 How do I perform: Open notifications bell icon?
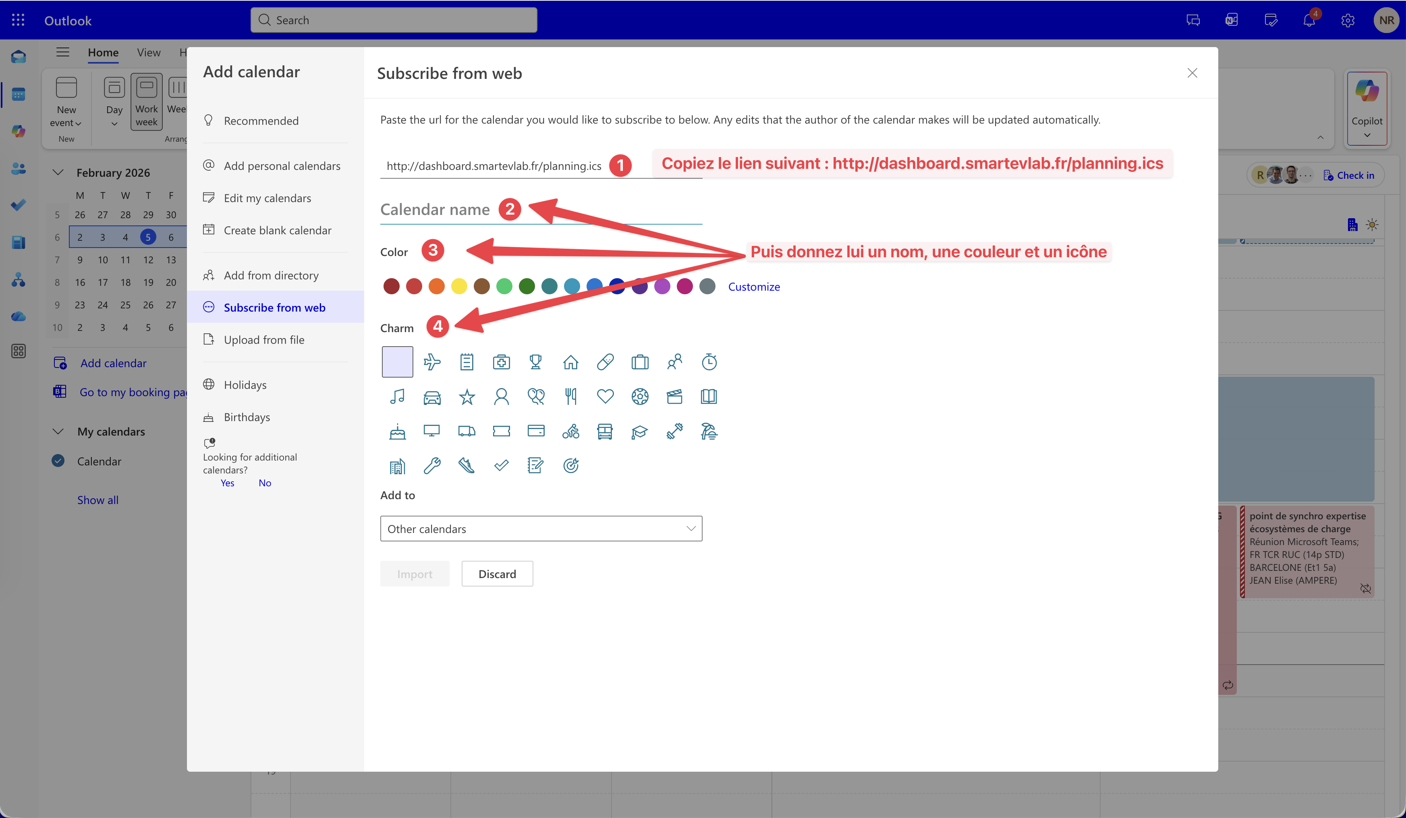(1309, 21)
